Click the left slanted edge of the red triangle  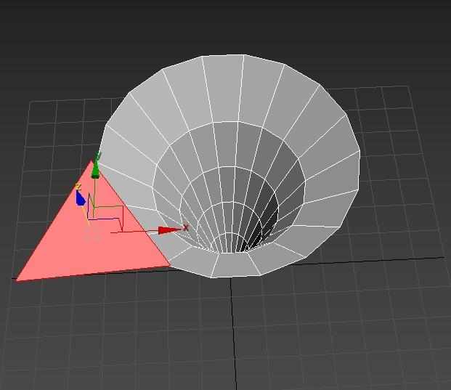54,220
